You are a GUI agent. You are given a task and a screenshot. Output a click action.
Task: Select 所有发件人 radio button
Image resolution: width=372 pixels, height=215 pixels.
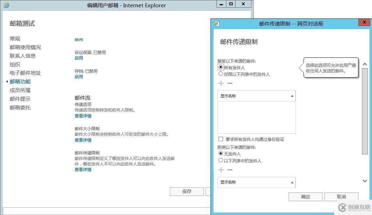(221, 67)
